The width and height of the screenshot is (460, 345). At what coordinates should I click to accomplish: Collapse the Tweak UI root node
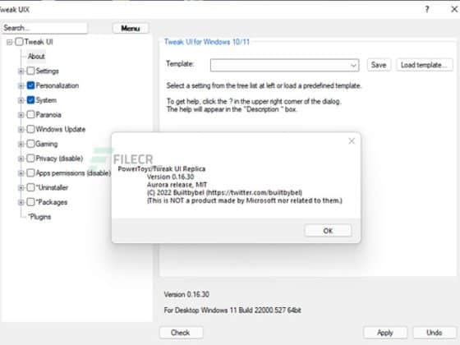[9, 42]
